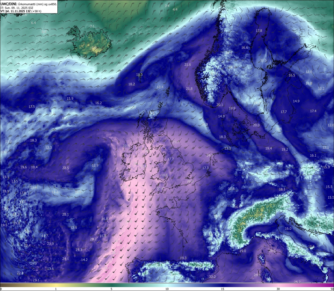
Task: Select the 21.6 value off Norway's coast
Action: [x=188, y=65]
